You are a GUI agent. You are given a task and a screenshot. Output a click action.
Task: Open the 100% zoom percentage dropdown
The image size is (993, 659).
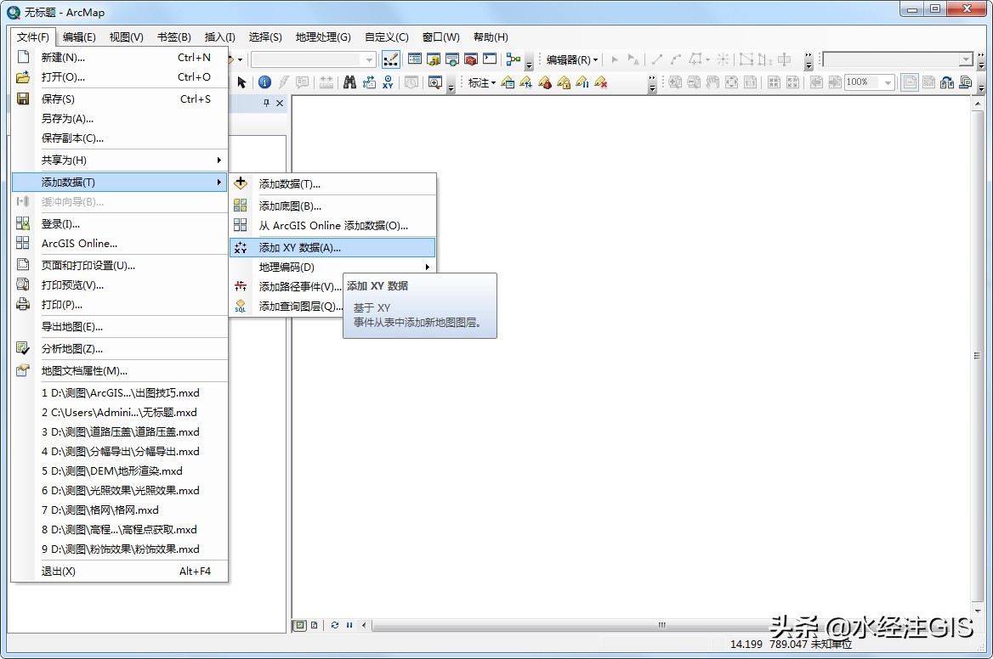(888, 82)
